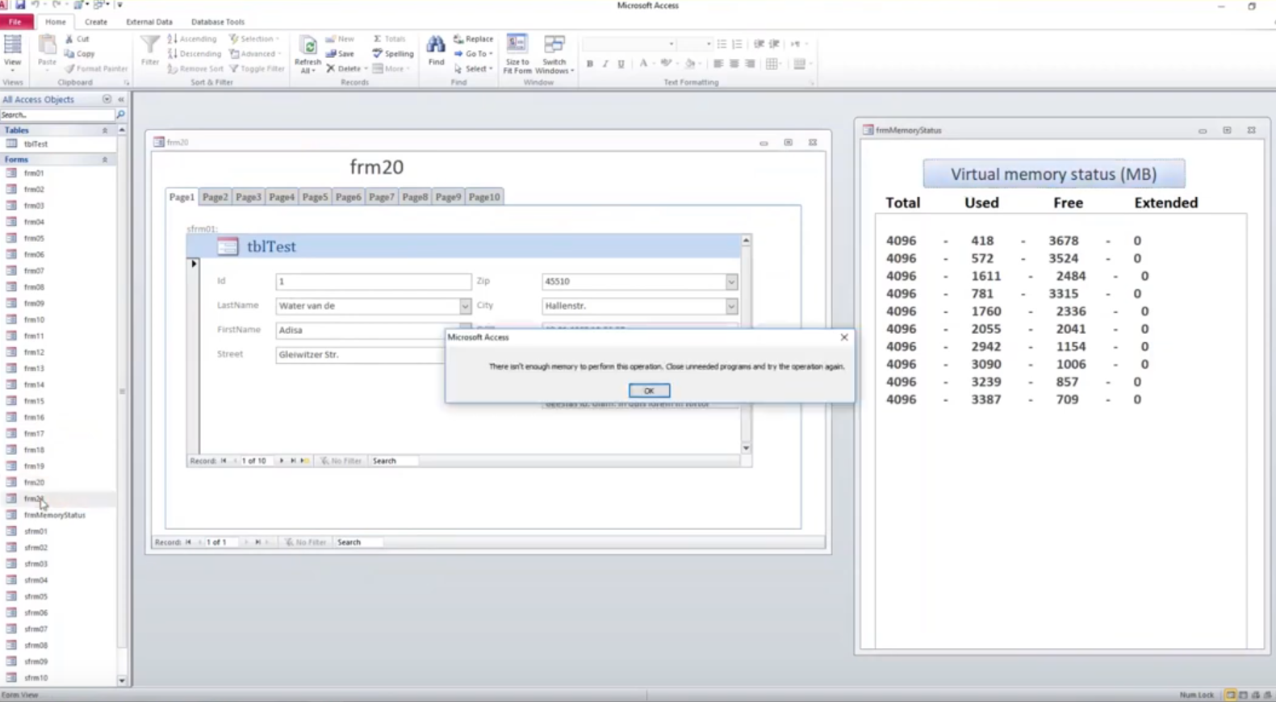Activate the Format Painter tool
1276x702 pixels.
(x=96, y=69)
